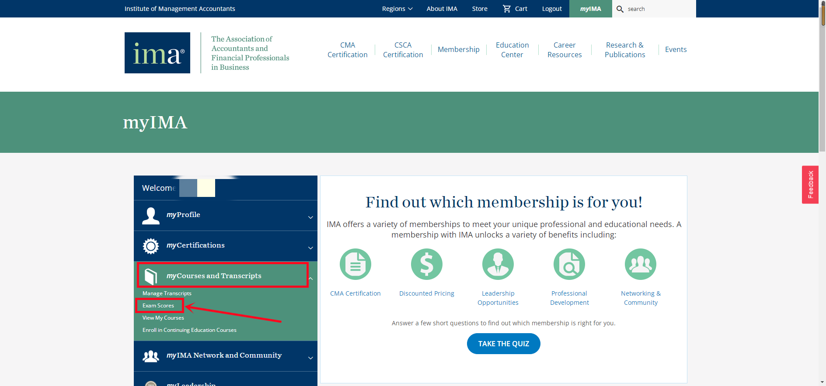Open the Events menu
This screenshot has height=386, width=826.
[x=676, y=49]
